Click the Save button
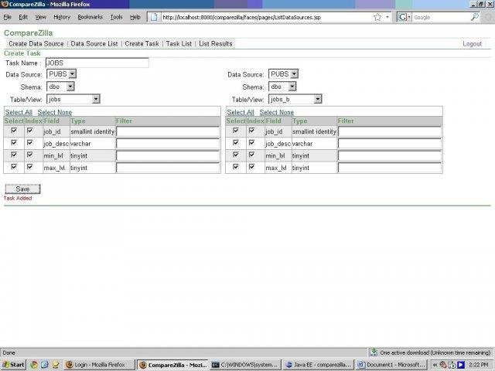Viewport: 495px width, 371px height. pyautogui.click(x=22, y=189)
